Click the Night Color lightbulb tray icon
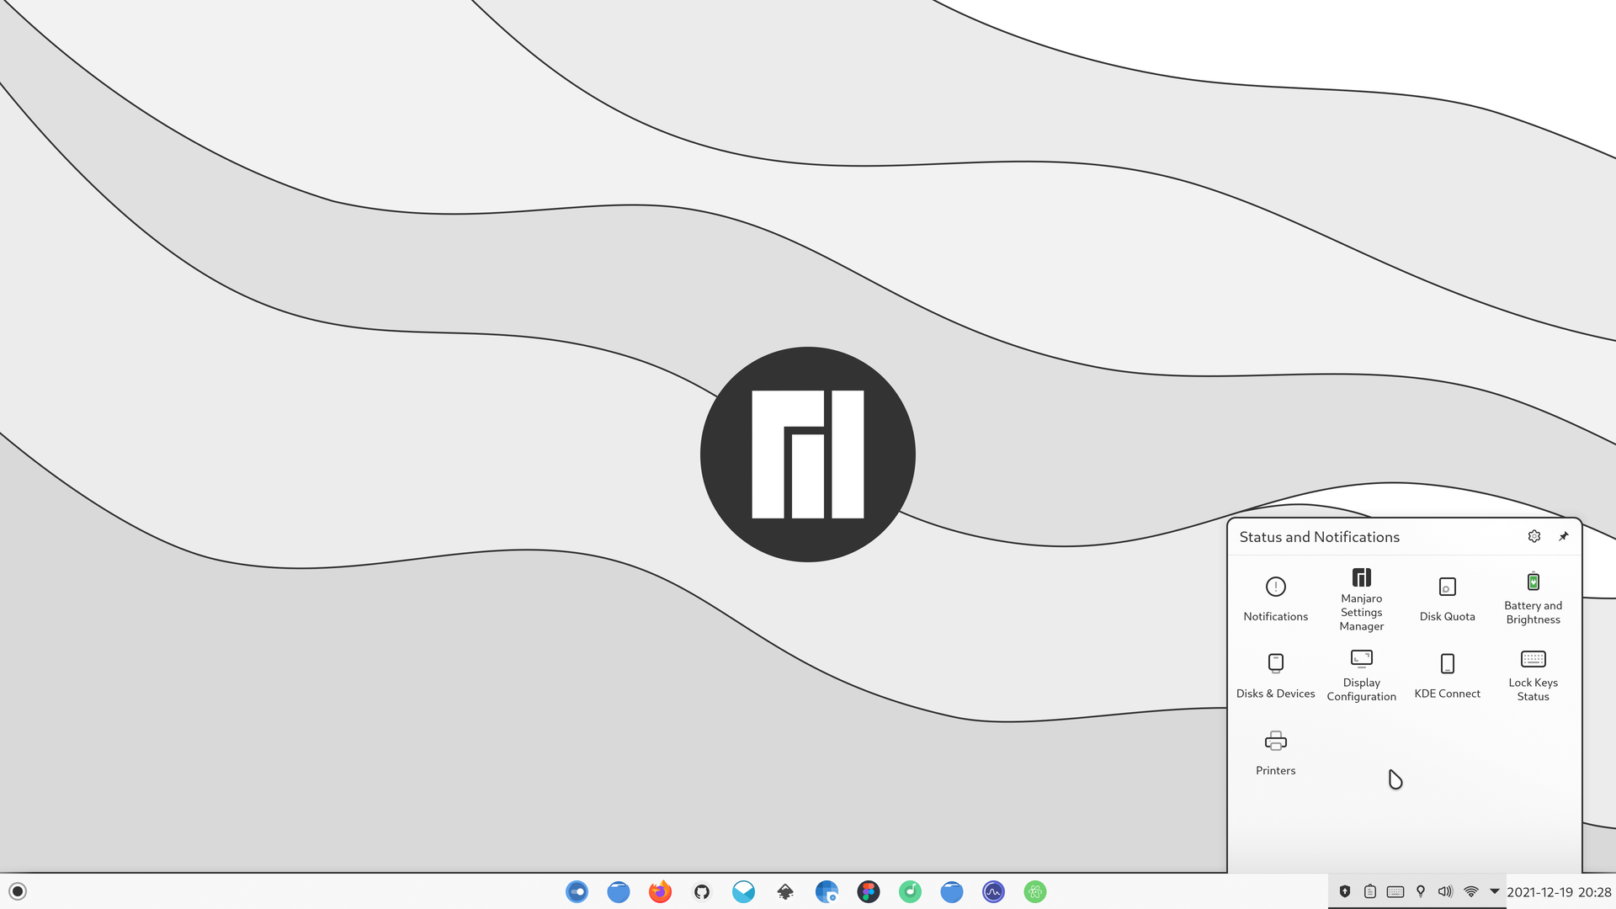Viewport: 1616px width, 909px height. (x=1421, y=891)
